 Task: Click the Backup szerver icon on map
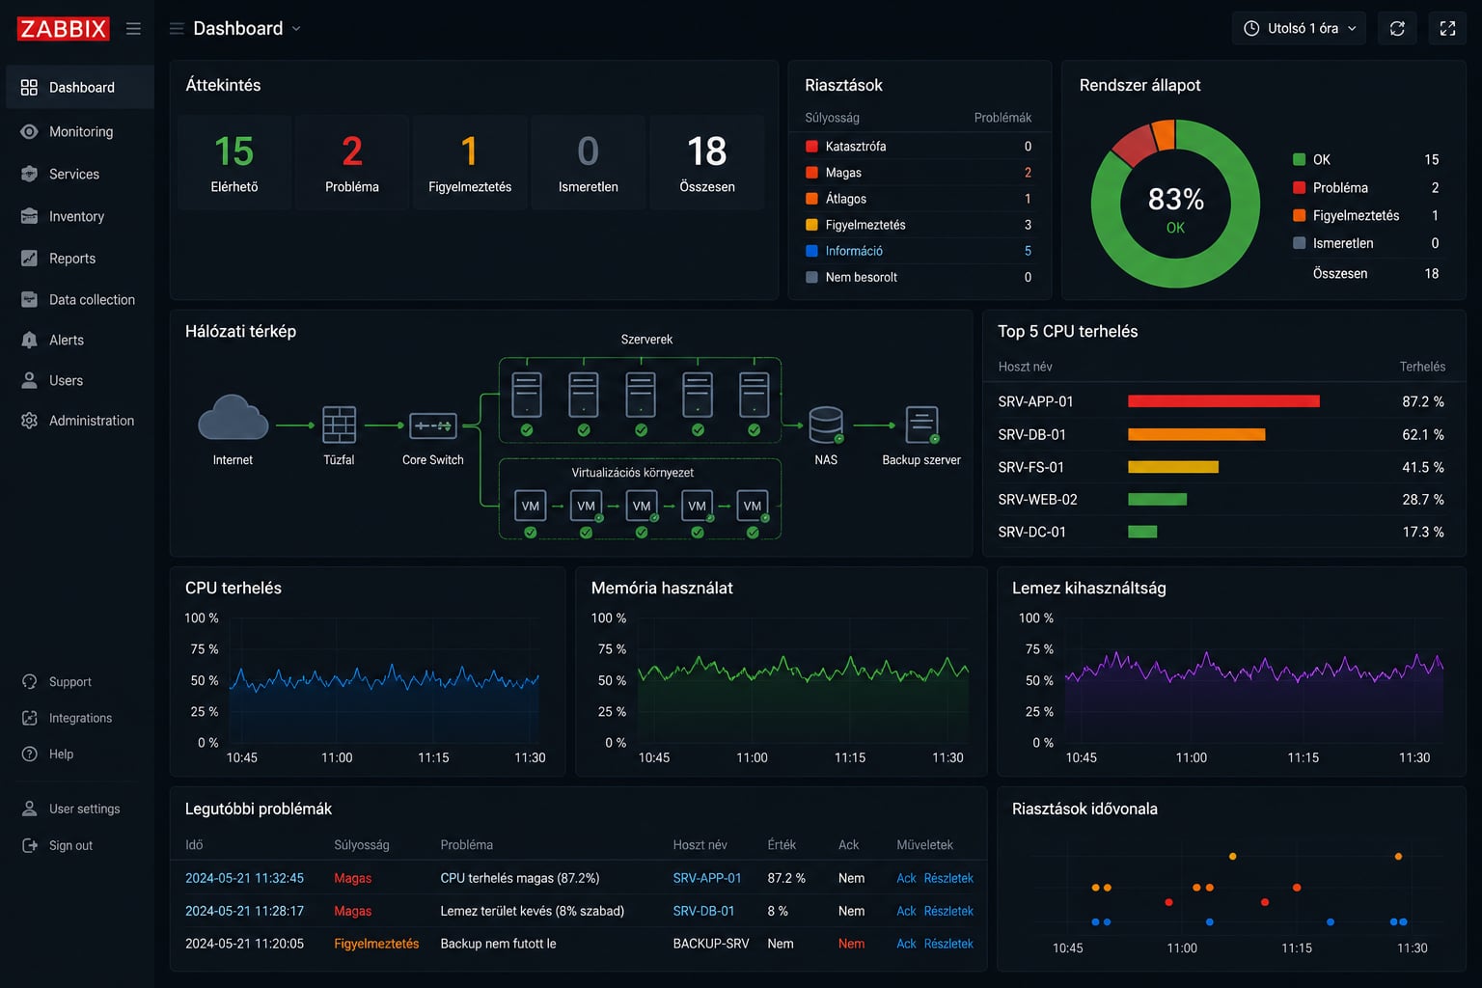point(921,425)
